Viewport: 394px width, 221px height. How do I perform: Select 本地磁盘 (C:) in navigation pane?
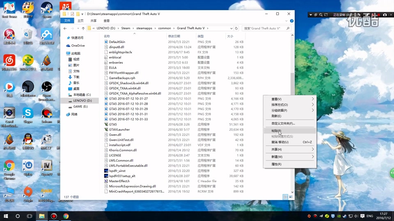tap(79, 95)
